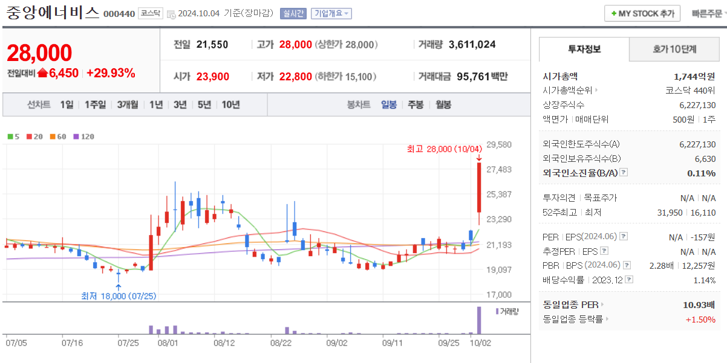The height and width of the screenshot is (363, 727).
Task: Click the 최고 28,000 (10/04) chart marker
Action: click(444, 149)
